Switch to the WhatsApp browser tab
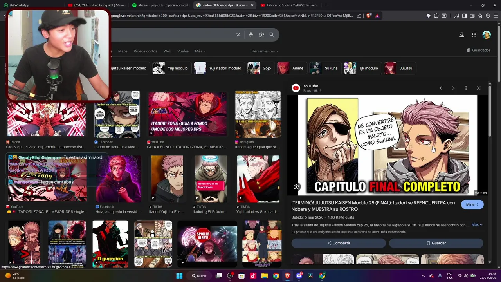The height and width of the screenshot is (282, 501). [x=31, y=5]
